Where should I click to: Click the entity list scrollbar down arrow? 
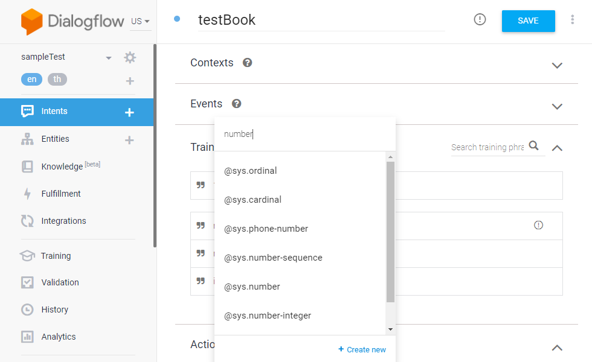pyautogui.click(x=390, y=329)
